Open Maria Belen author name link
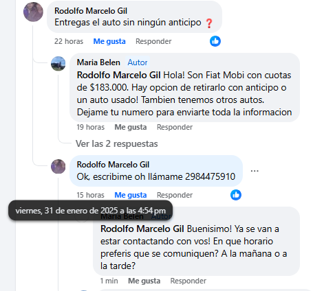This screenshot has height=291, width=313. click(x=98, y=62)
